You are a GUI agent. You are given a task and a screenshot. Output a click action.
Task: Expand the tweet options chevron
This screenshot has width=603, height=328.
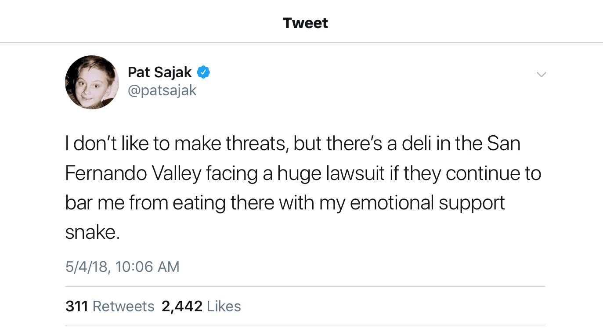(542, 75)
